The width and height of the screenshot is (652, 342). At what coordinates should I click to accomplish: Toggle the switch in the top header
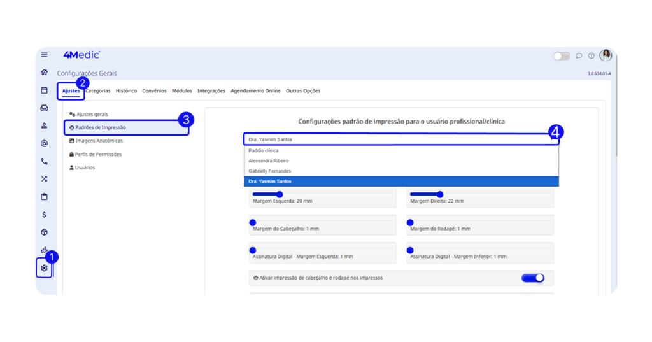pyautogui.click(x=562, y=56)
